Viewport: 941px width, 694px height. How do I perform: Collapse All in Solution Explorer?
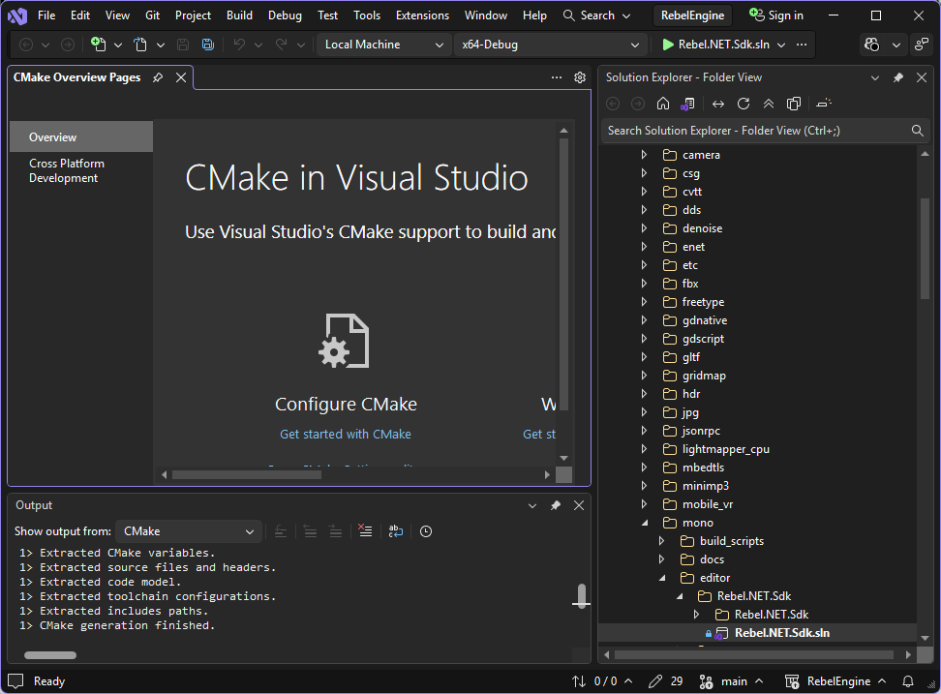click(768, 104)
